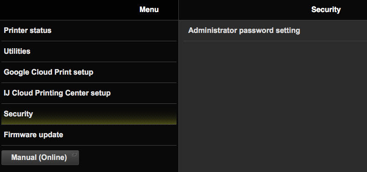
Task: Select Utilities in the left menu
Action: 89,51
